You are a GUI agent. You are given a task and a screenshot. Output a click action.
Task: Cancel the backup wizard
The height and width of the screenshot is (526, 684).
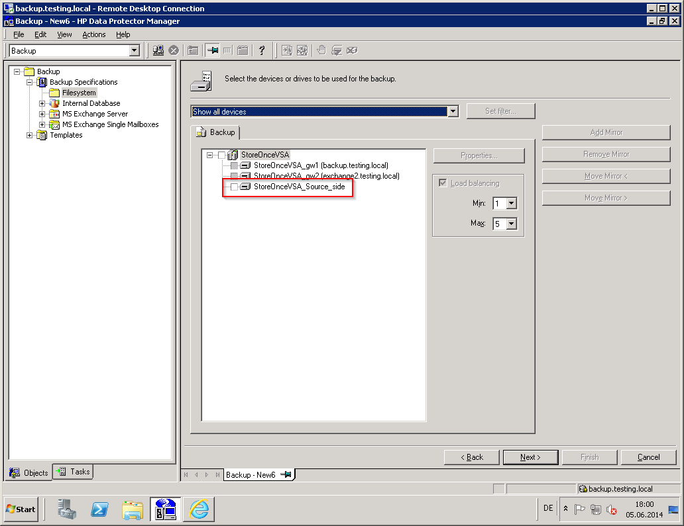pos(649,457)
